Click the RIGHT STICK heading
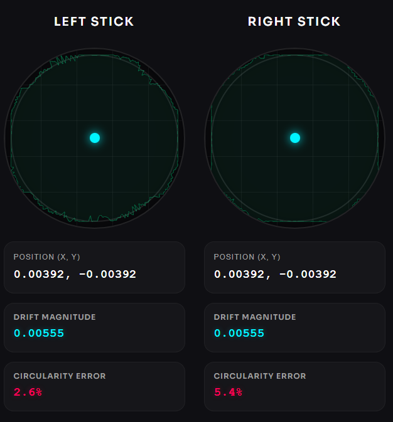Viewport: 393px width, 422px height. click(x=294, y=21)
